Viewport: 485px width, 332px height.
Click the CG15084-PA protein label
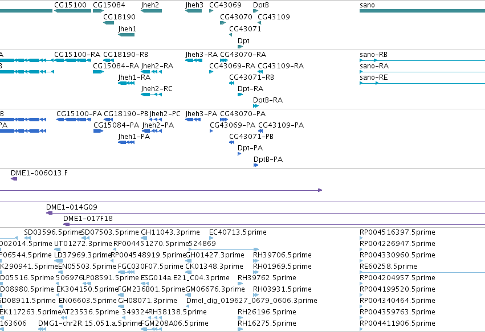tap(116, 125)
